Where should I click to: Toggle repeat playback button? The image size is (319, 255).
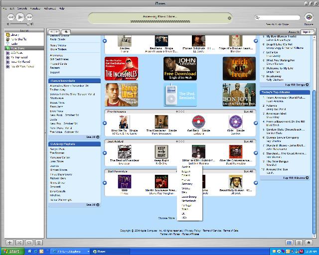pyautogui.click(x=29, y=243)
